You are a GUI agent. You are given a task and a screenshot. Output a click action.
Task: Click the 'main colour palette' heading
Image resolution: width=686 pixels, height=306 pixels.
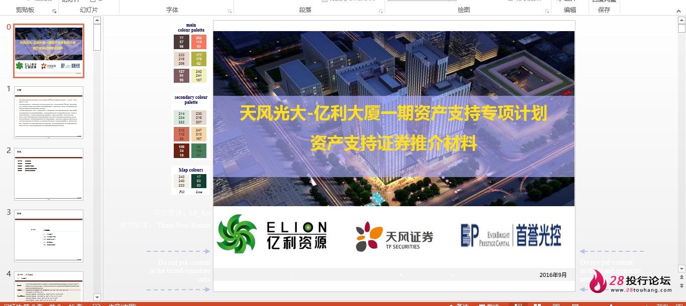(191, 28)
